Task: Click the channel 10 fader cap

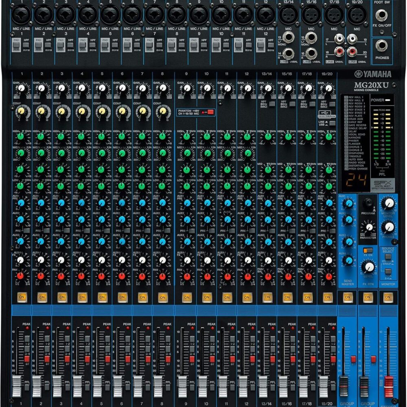Action: (x=202, y=387)
